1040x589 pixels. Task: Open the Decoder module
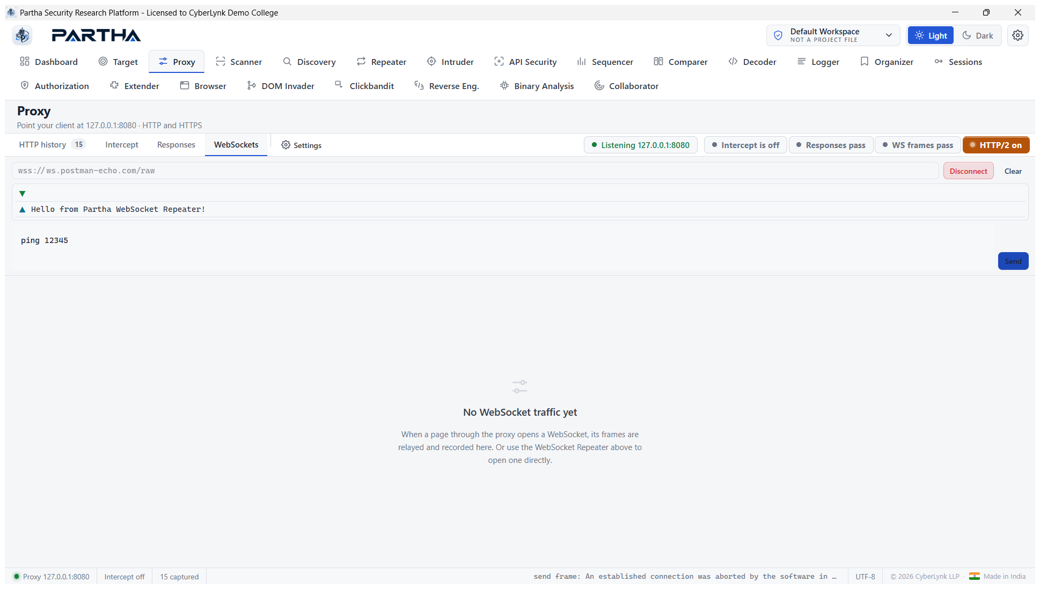[x=752, y=62]
